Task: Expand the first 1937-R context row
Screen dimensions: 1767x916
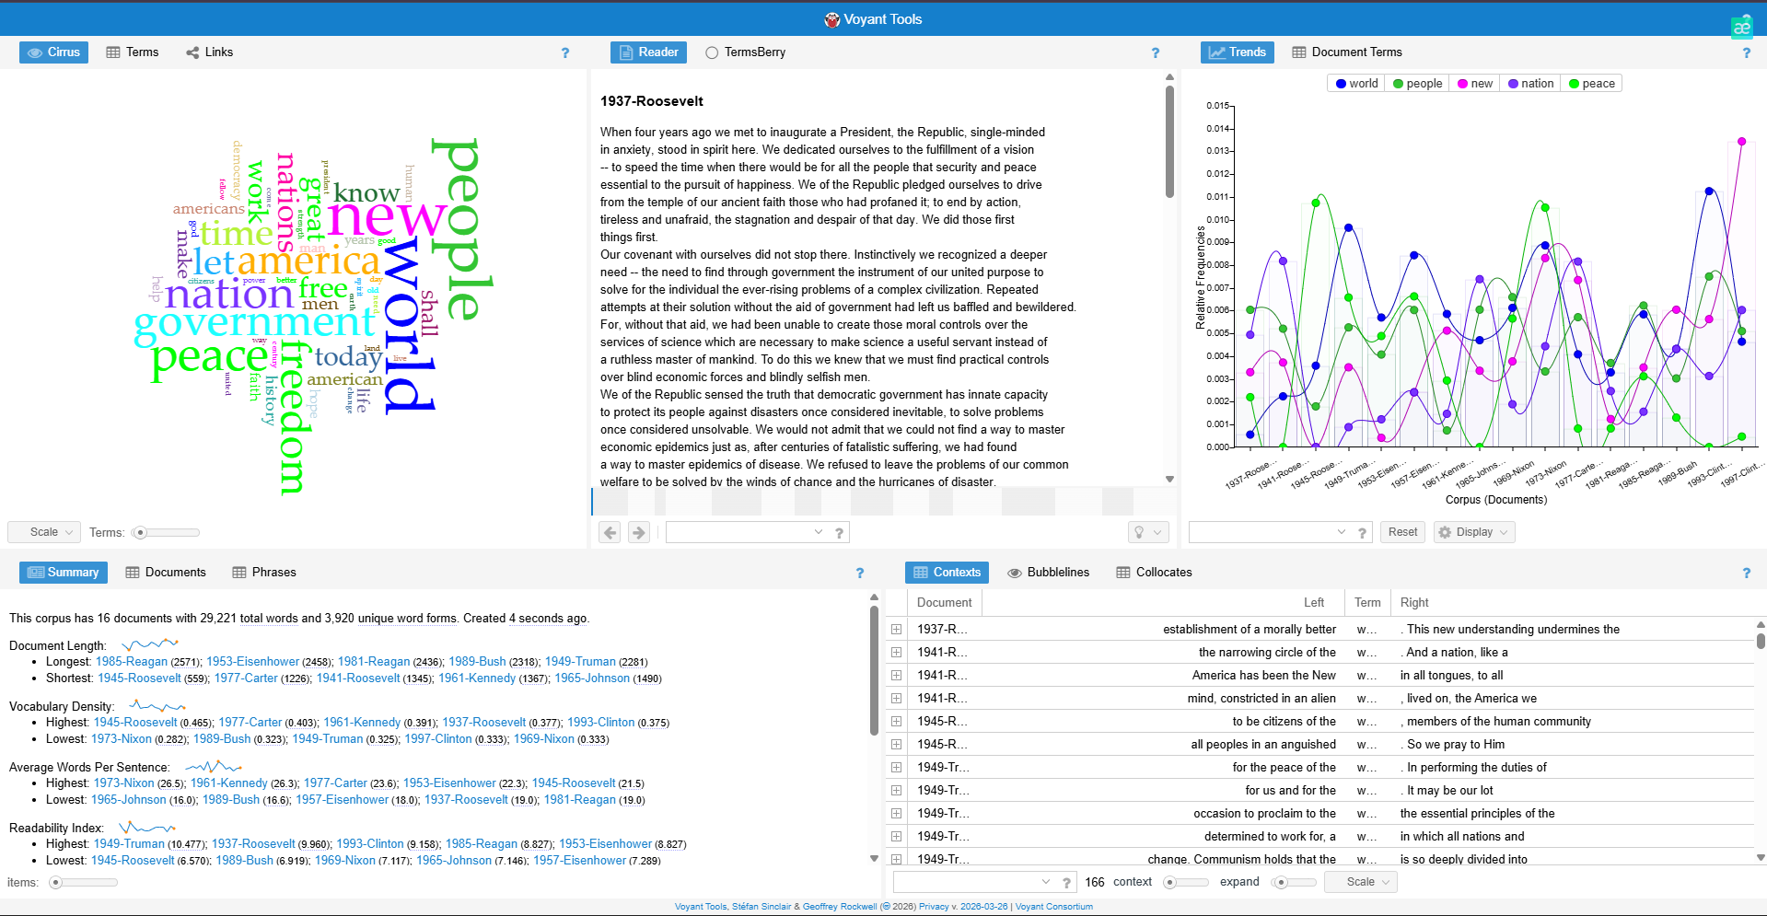Action: point(896,630)
